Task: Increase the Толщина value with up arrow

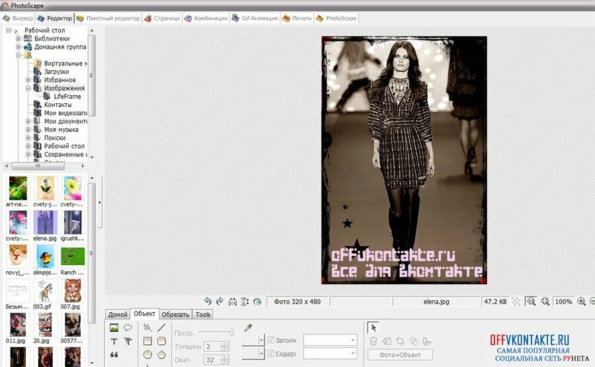Action: point(225,345)
